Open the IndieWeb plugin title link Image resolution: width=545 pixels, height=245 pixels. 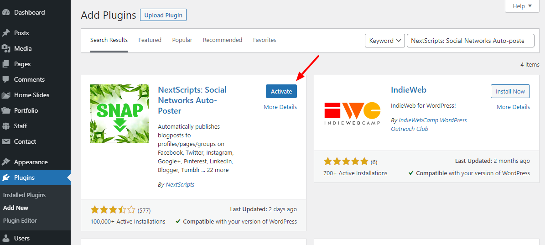coord(408,90)
